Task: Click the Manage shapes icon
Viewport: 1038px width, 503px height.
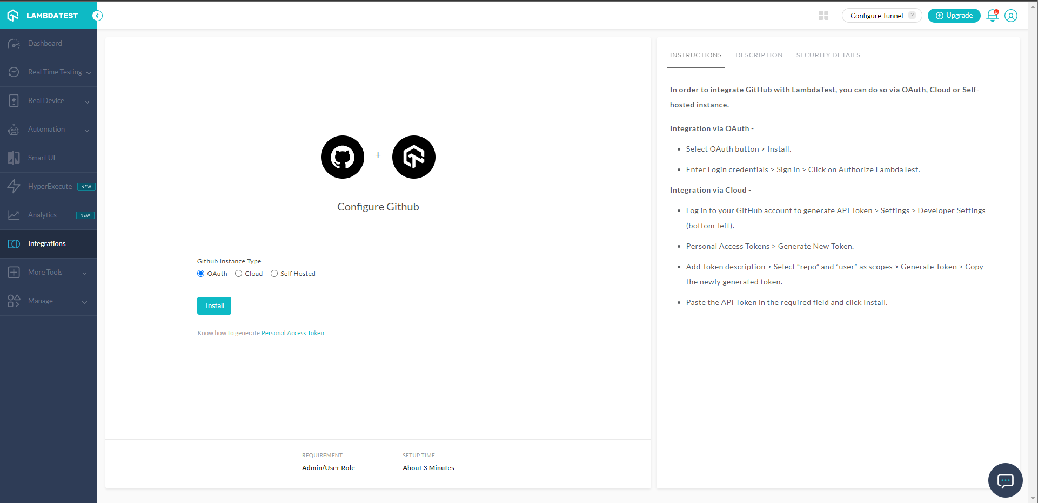Action: pos(14,301)
